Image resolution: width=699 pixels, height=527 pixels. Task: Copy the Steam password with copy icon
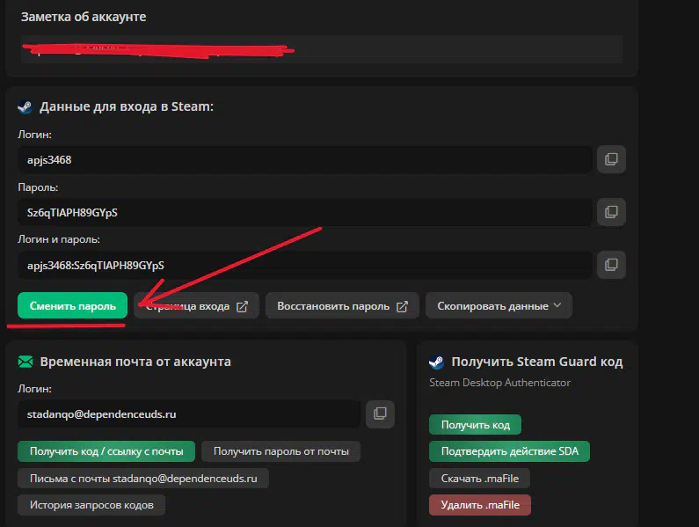(611, 211)
